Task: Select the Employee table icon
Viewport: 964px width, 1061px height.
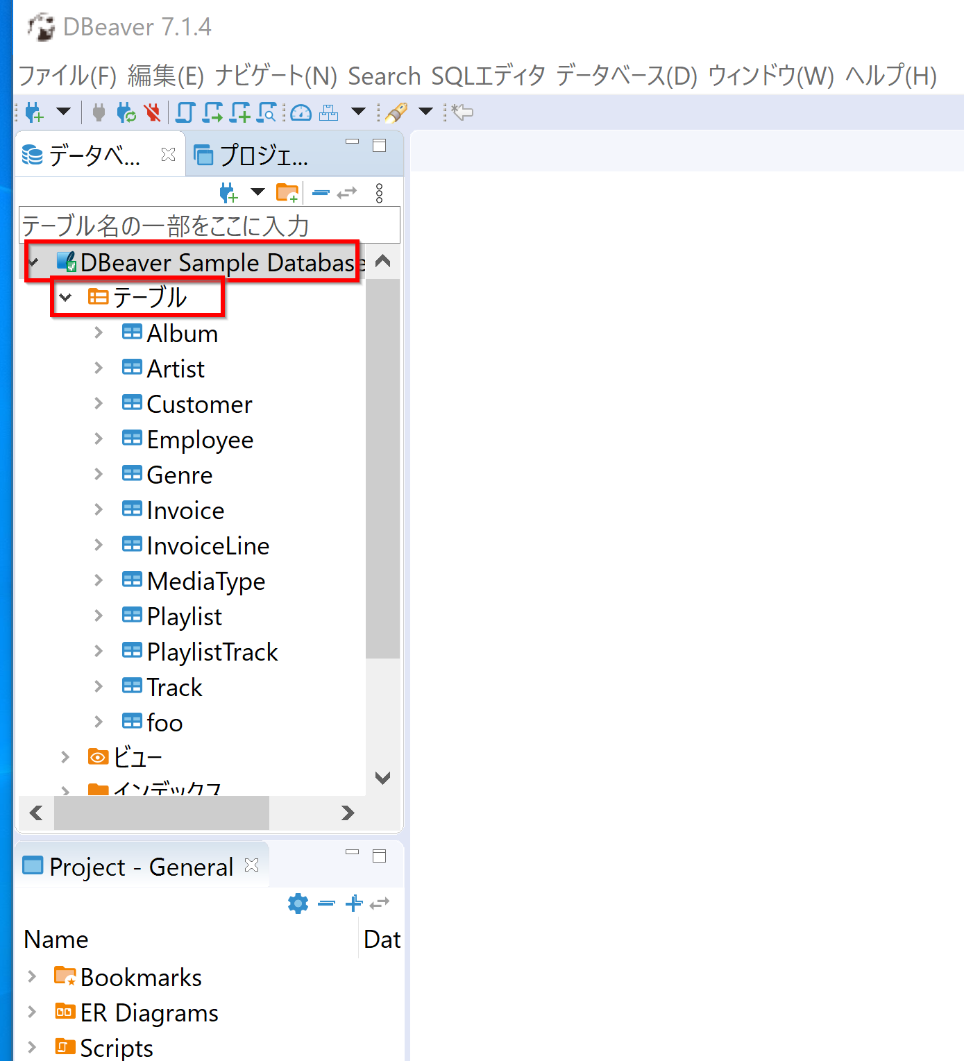Action: [132, 438]
